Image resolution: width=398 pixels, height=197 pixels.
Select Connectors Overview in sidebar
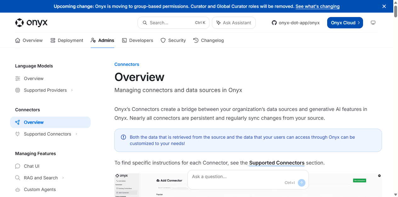[x=50, y=122]
